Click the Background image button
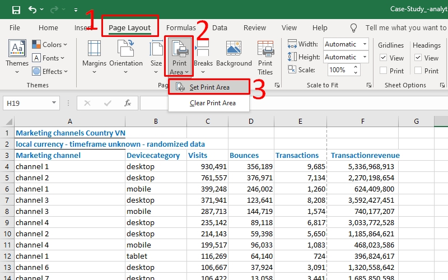Viewport: 448px width, 280px height. [234, 54]
